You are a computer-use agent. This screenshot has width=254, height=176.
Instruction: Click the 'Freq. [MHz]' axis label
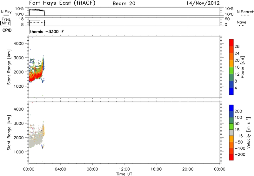6,22
